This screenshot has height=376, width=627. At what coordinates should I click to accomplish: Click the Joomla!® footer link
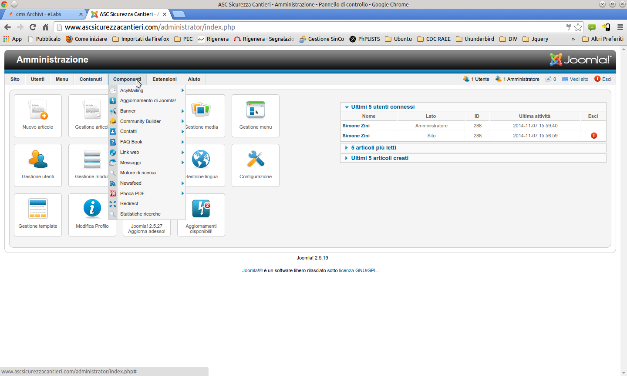coord(253,270)
